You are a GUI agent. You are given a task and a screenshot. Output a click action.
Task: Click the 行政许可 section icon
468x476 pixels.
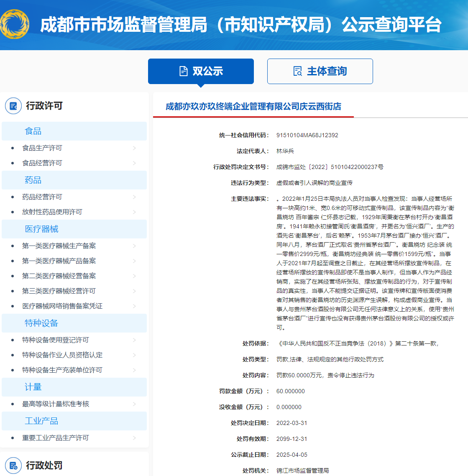click(13, 106)
